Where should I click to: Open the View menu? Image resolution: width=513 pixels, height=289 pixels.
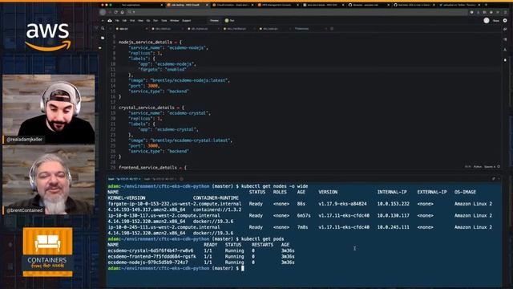click(140, 20)
